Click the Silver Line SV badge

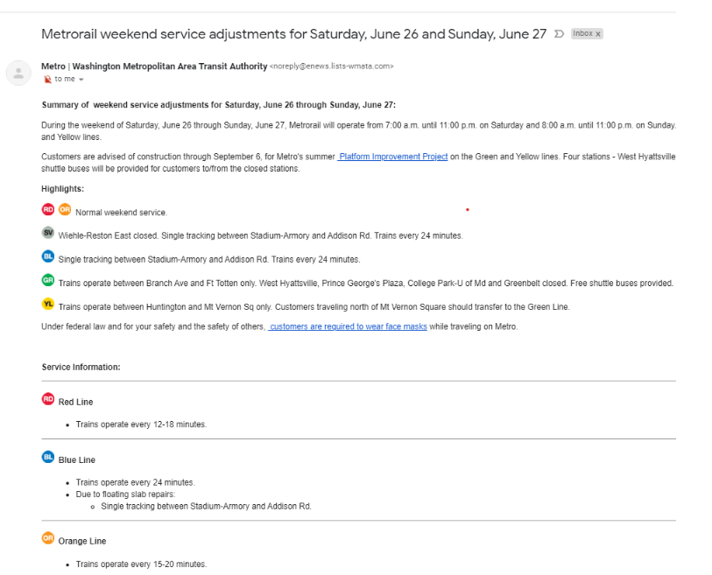tap(48, 233)
